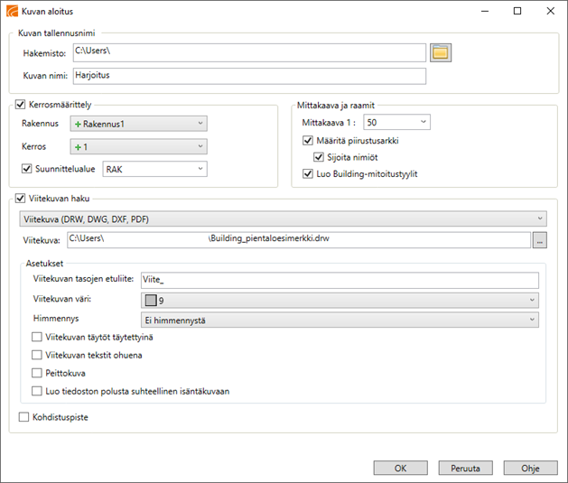Expand the Kerros dropdown list
The height and width of the screenshot is (483, 568).
click(x=139, y=146)
